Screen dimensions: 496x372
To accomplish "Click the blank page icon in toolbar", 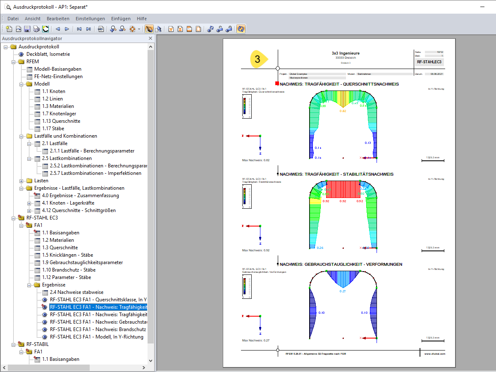I will click(x=199, y=29).
